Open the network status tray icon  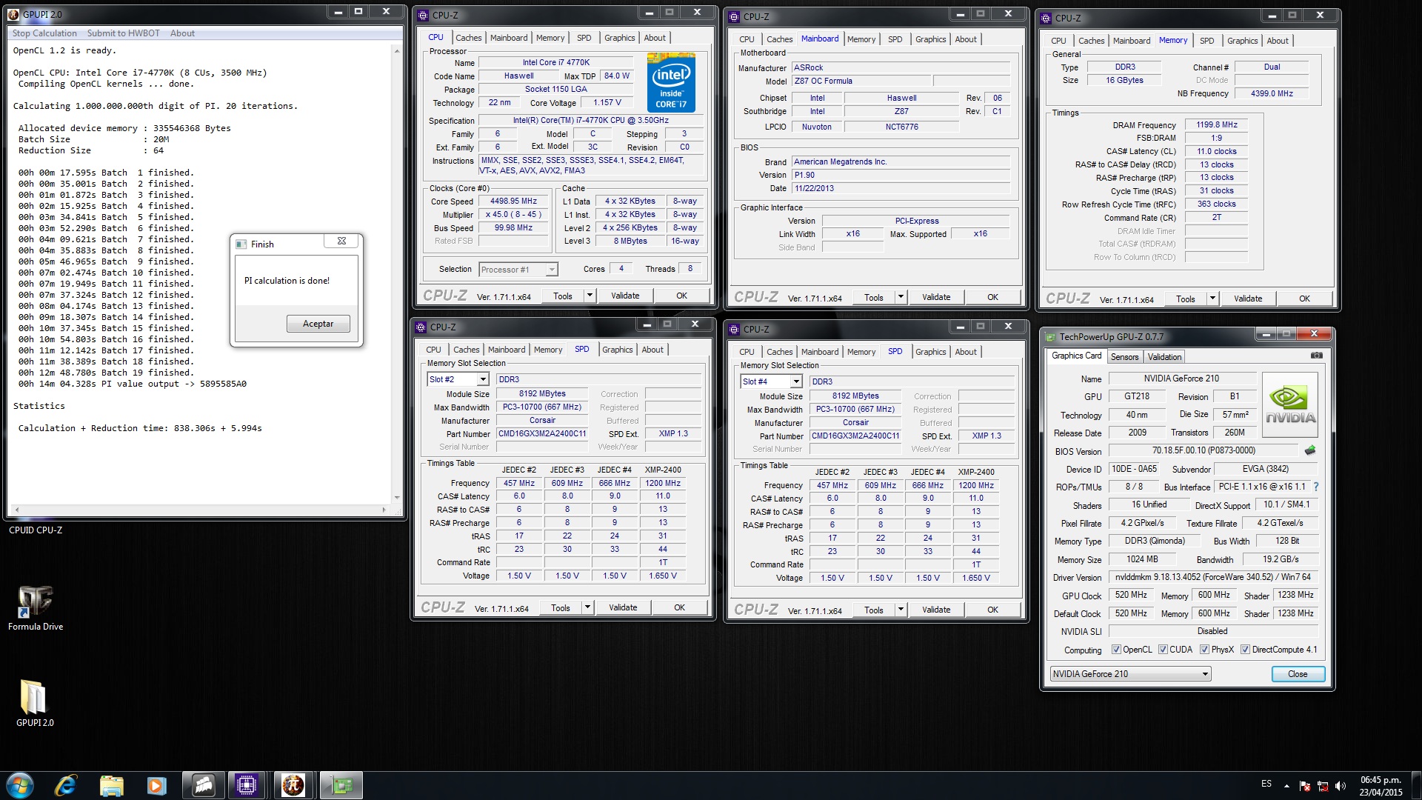[x=1322, y=786]
